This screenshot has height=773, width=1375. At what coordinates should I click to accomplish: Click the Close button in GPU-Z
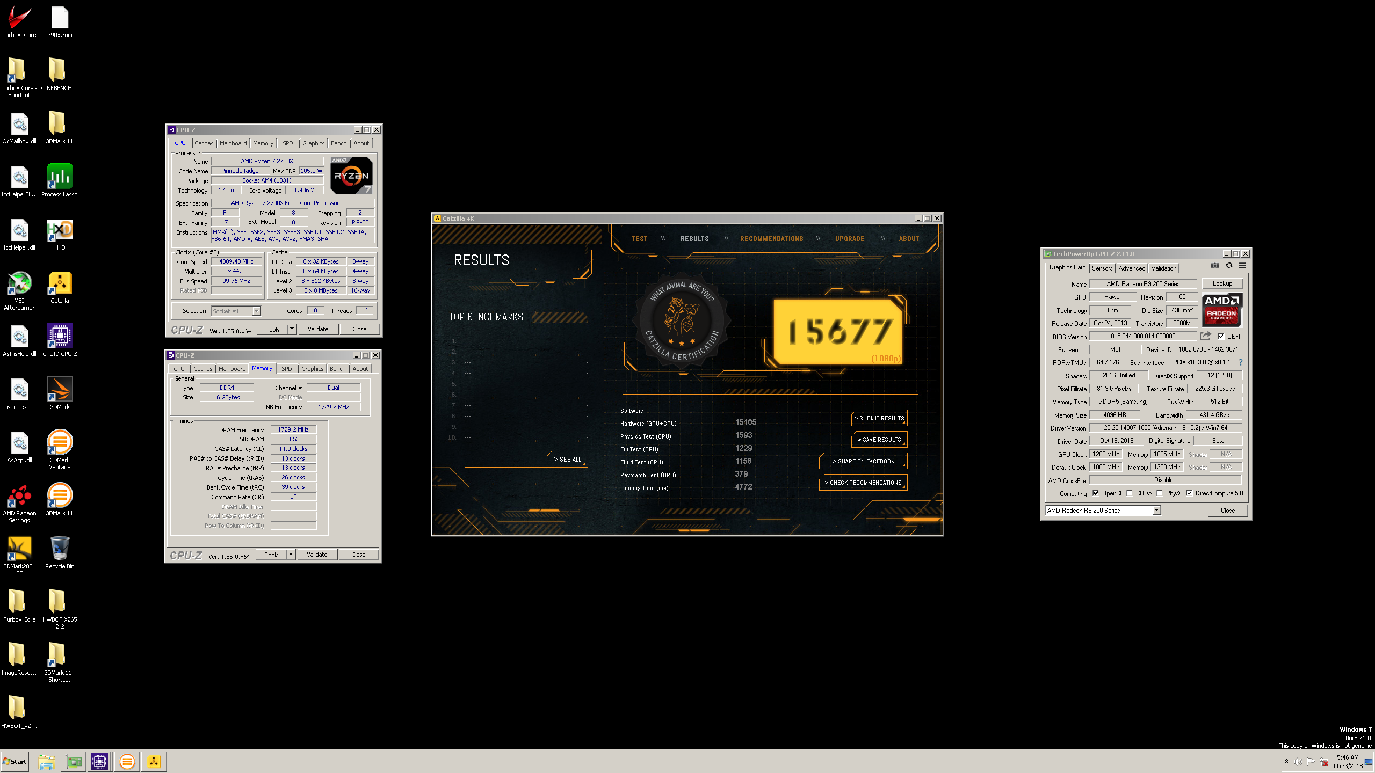[1227, 511]
